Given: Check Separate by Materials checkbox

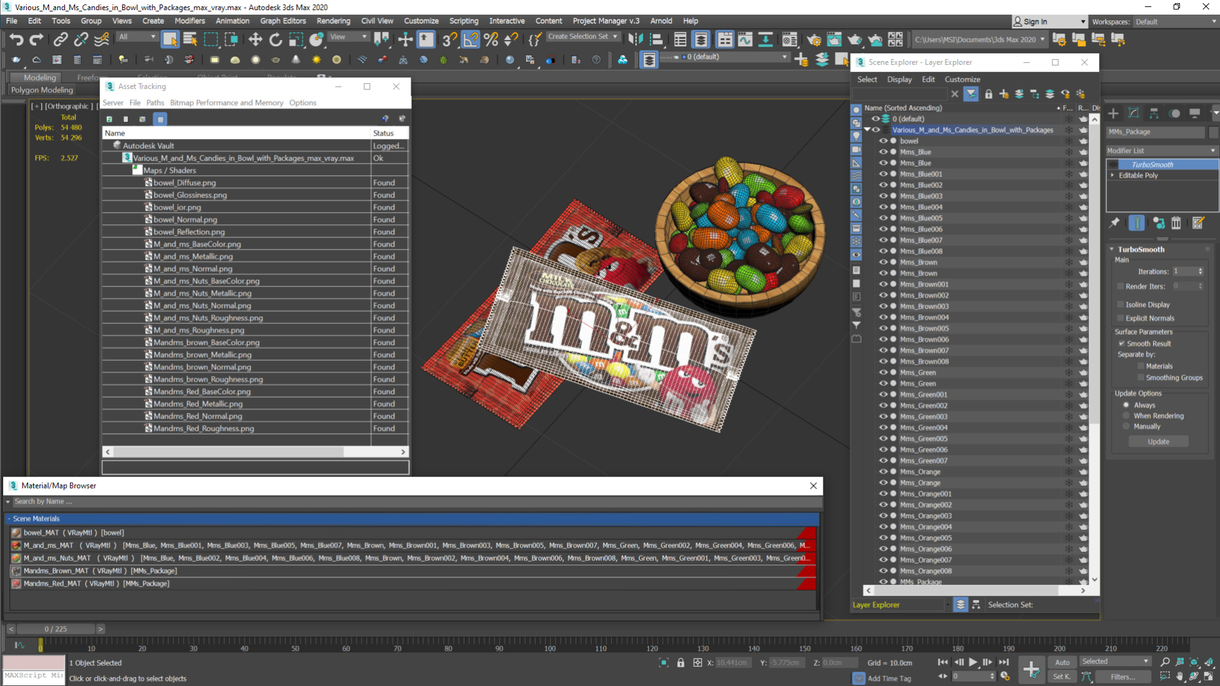Looking at the screenshot, I should [1141, 366].
